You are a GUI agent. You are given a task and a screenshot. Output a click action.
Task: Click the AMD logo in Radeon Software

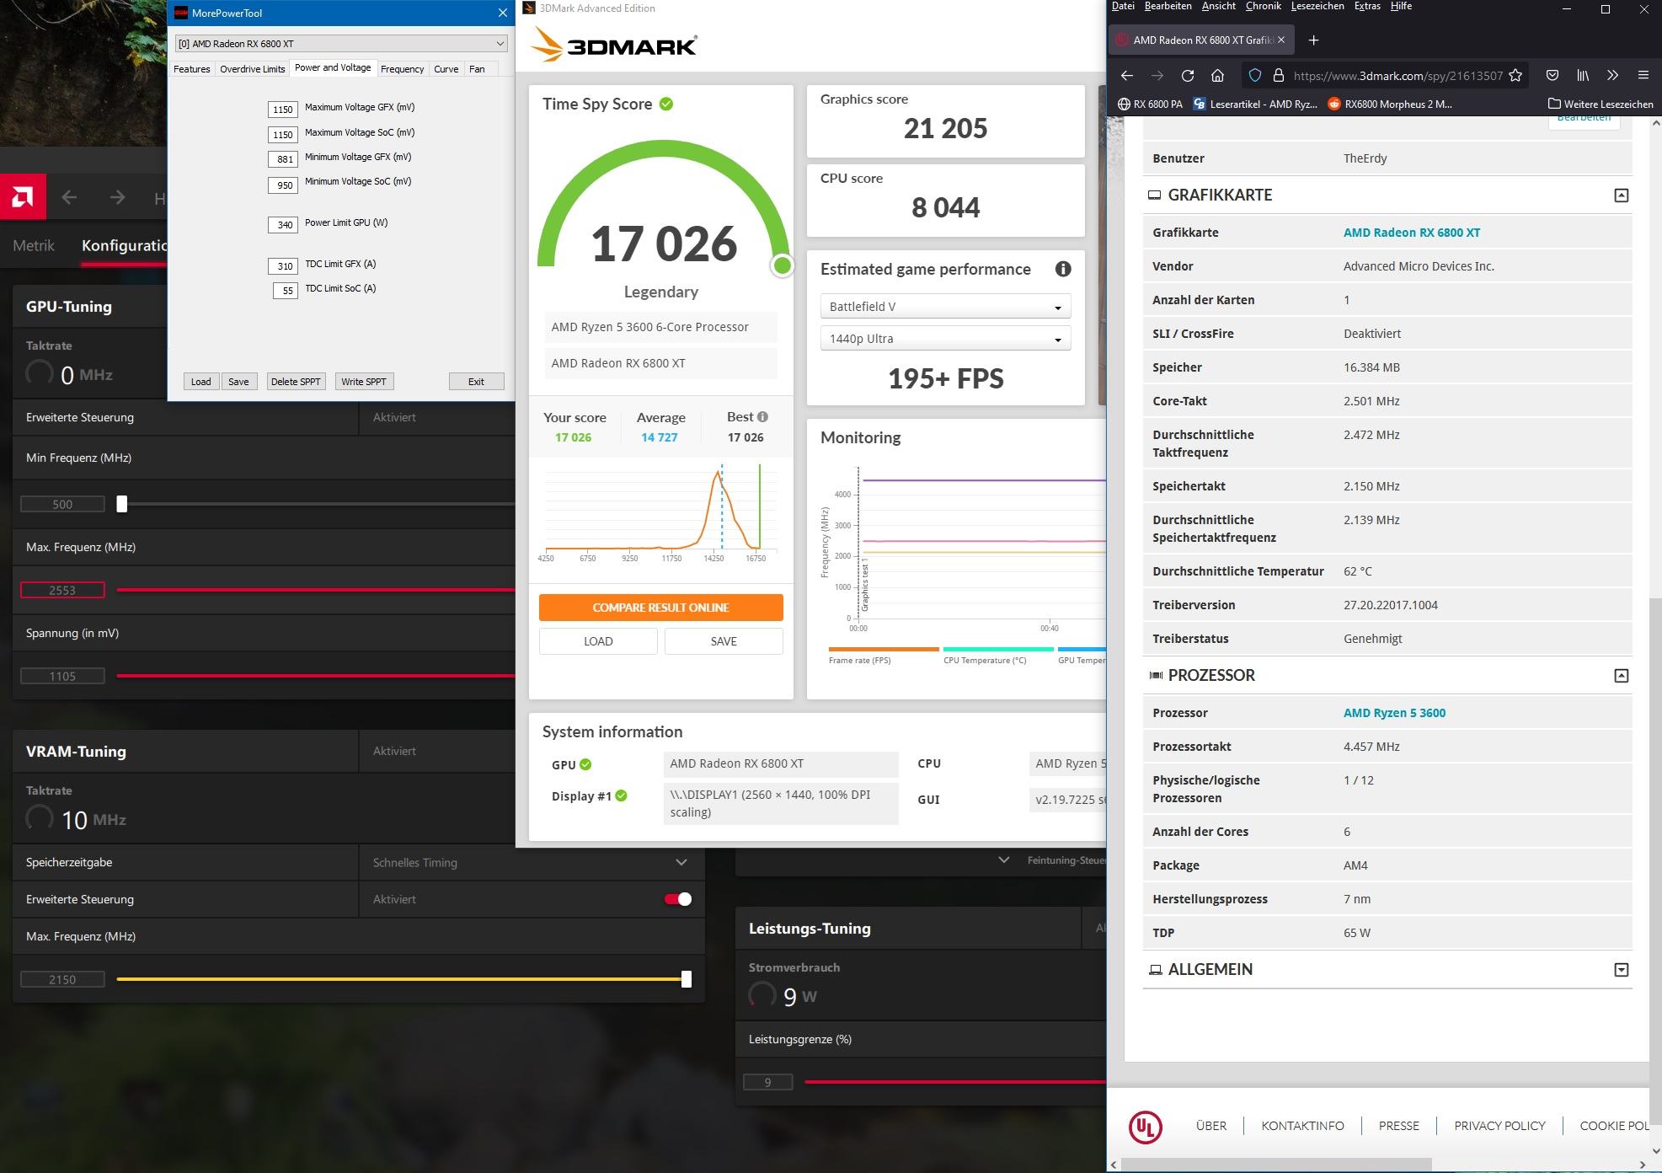point(23,197)
